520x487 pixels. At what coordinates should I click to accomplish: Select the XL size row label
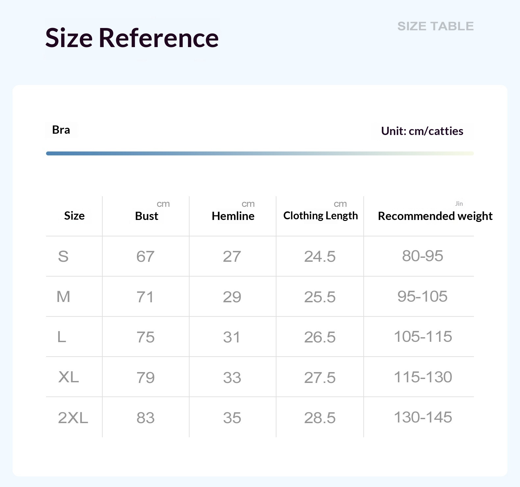pos(68,377)
